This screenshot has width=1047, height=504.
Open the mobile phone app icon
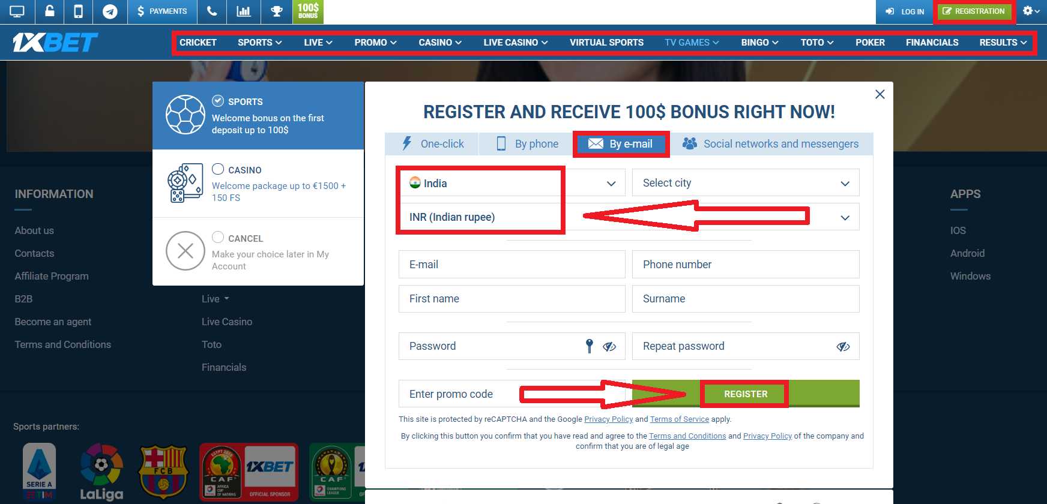(79, 11)
